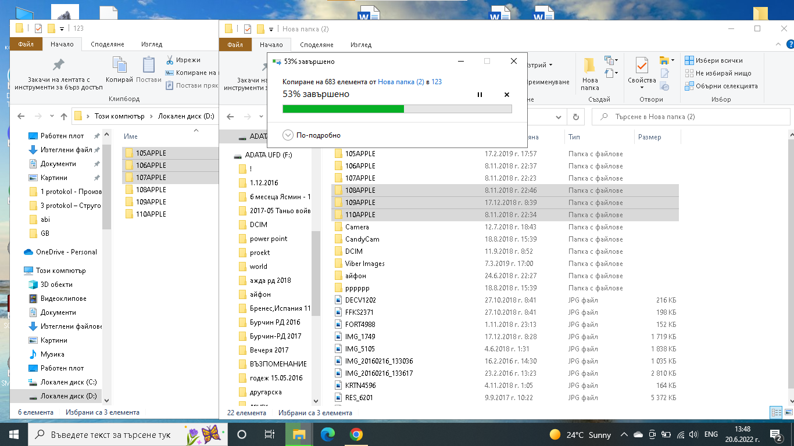Open Task View on taskbar
This screenshot has height=446, width=794.
(x=270, y=434)
